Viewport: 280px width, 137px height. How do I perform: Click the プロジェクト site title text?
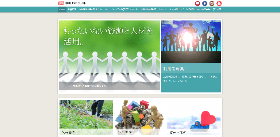click(x=76, y=3)
